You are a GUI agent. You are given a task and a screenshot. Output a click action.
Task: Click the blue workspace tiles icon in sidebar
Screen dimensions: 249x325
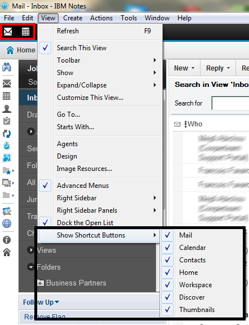tap(7, 158)
